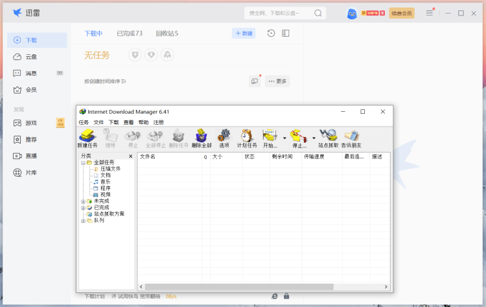
Task: Open IDM 选项 gear icon
Action: [x=224, y=138]
